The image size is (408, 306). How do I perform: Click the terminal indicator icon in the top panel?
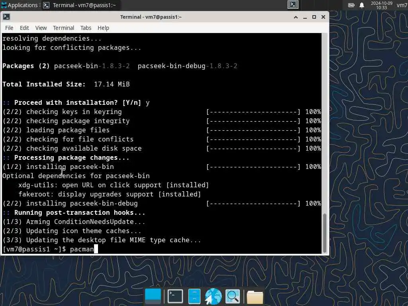(293, 5)
